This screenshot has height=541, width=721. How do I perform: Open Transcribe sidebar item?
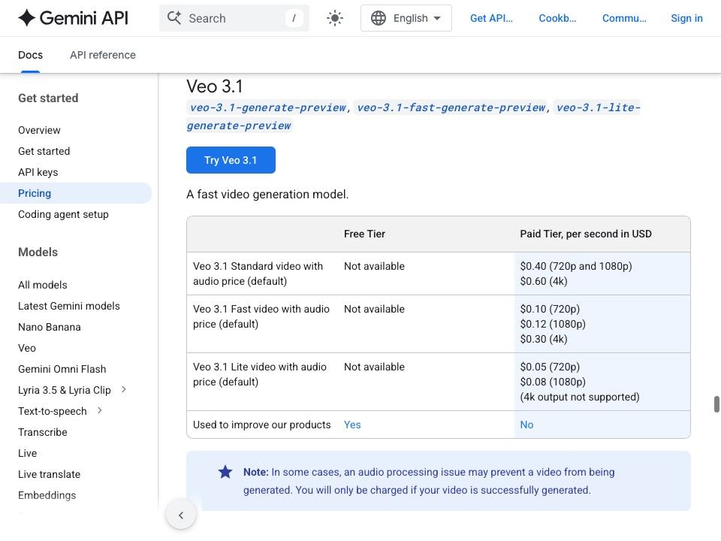coord(42,433)
